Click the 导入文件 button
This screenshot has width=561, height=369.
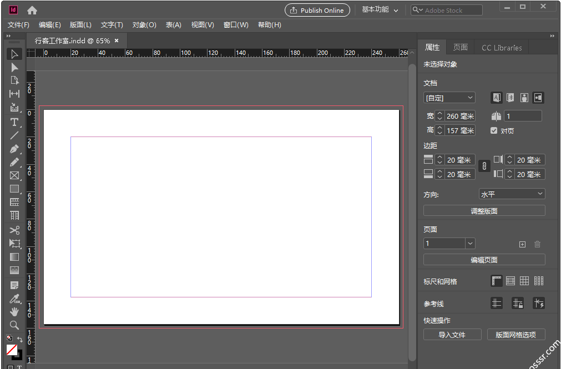[452, 335]
